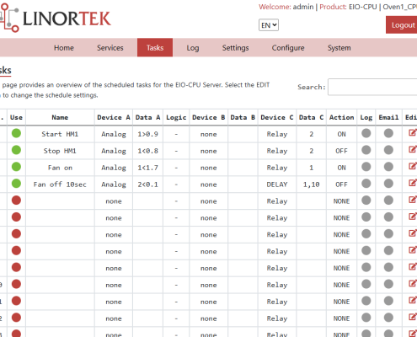
Task: Click green Use indicator for Start HM1
Action: [16, 133]
